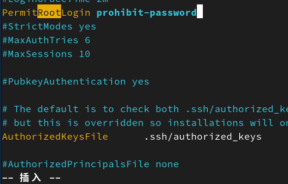This screenshot has width=288, height=184.
Task: Click the empty line above #PubkeyAuthentication
Action: click(144, 68)
